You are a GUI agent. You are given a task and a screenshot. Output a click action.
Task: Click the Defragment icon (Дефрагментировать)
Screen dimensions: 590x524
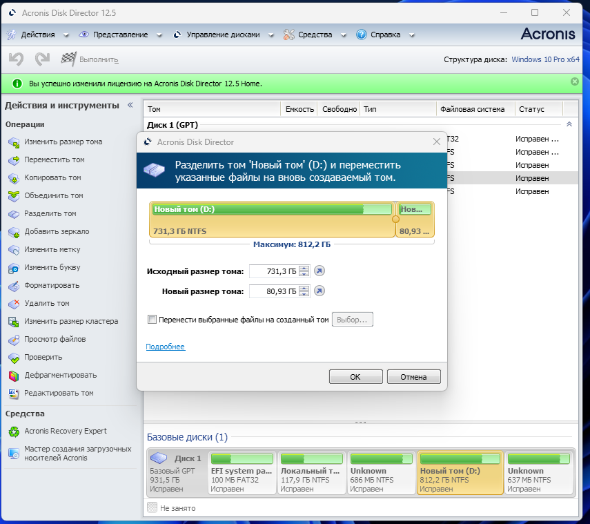pyautogui.click(x=14, y=376)
